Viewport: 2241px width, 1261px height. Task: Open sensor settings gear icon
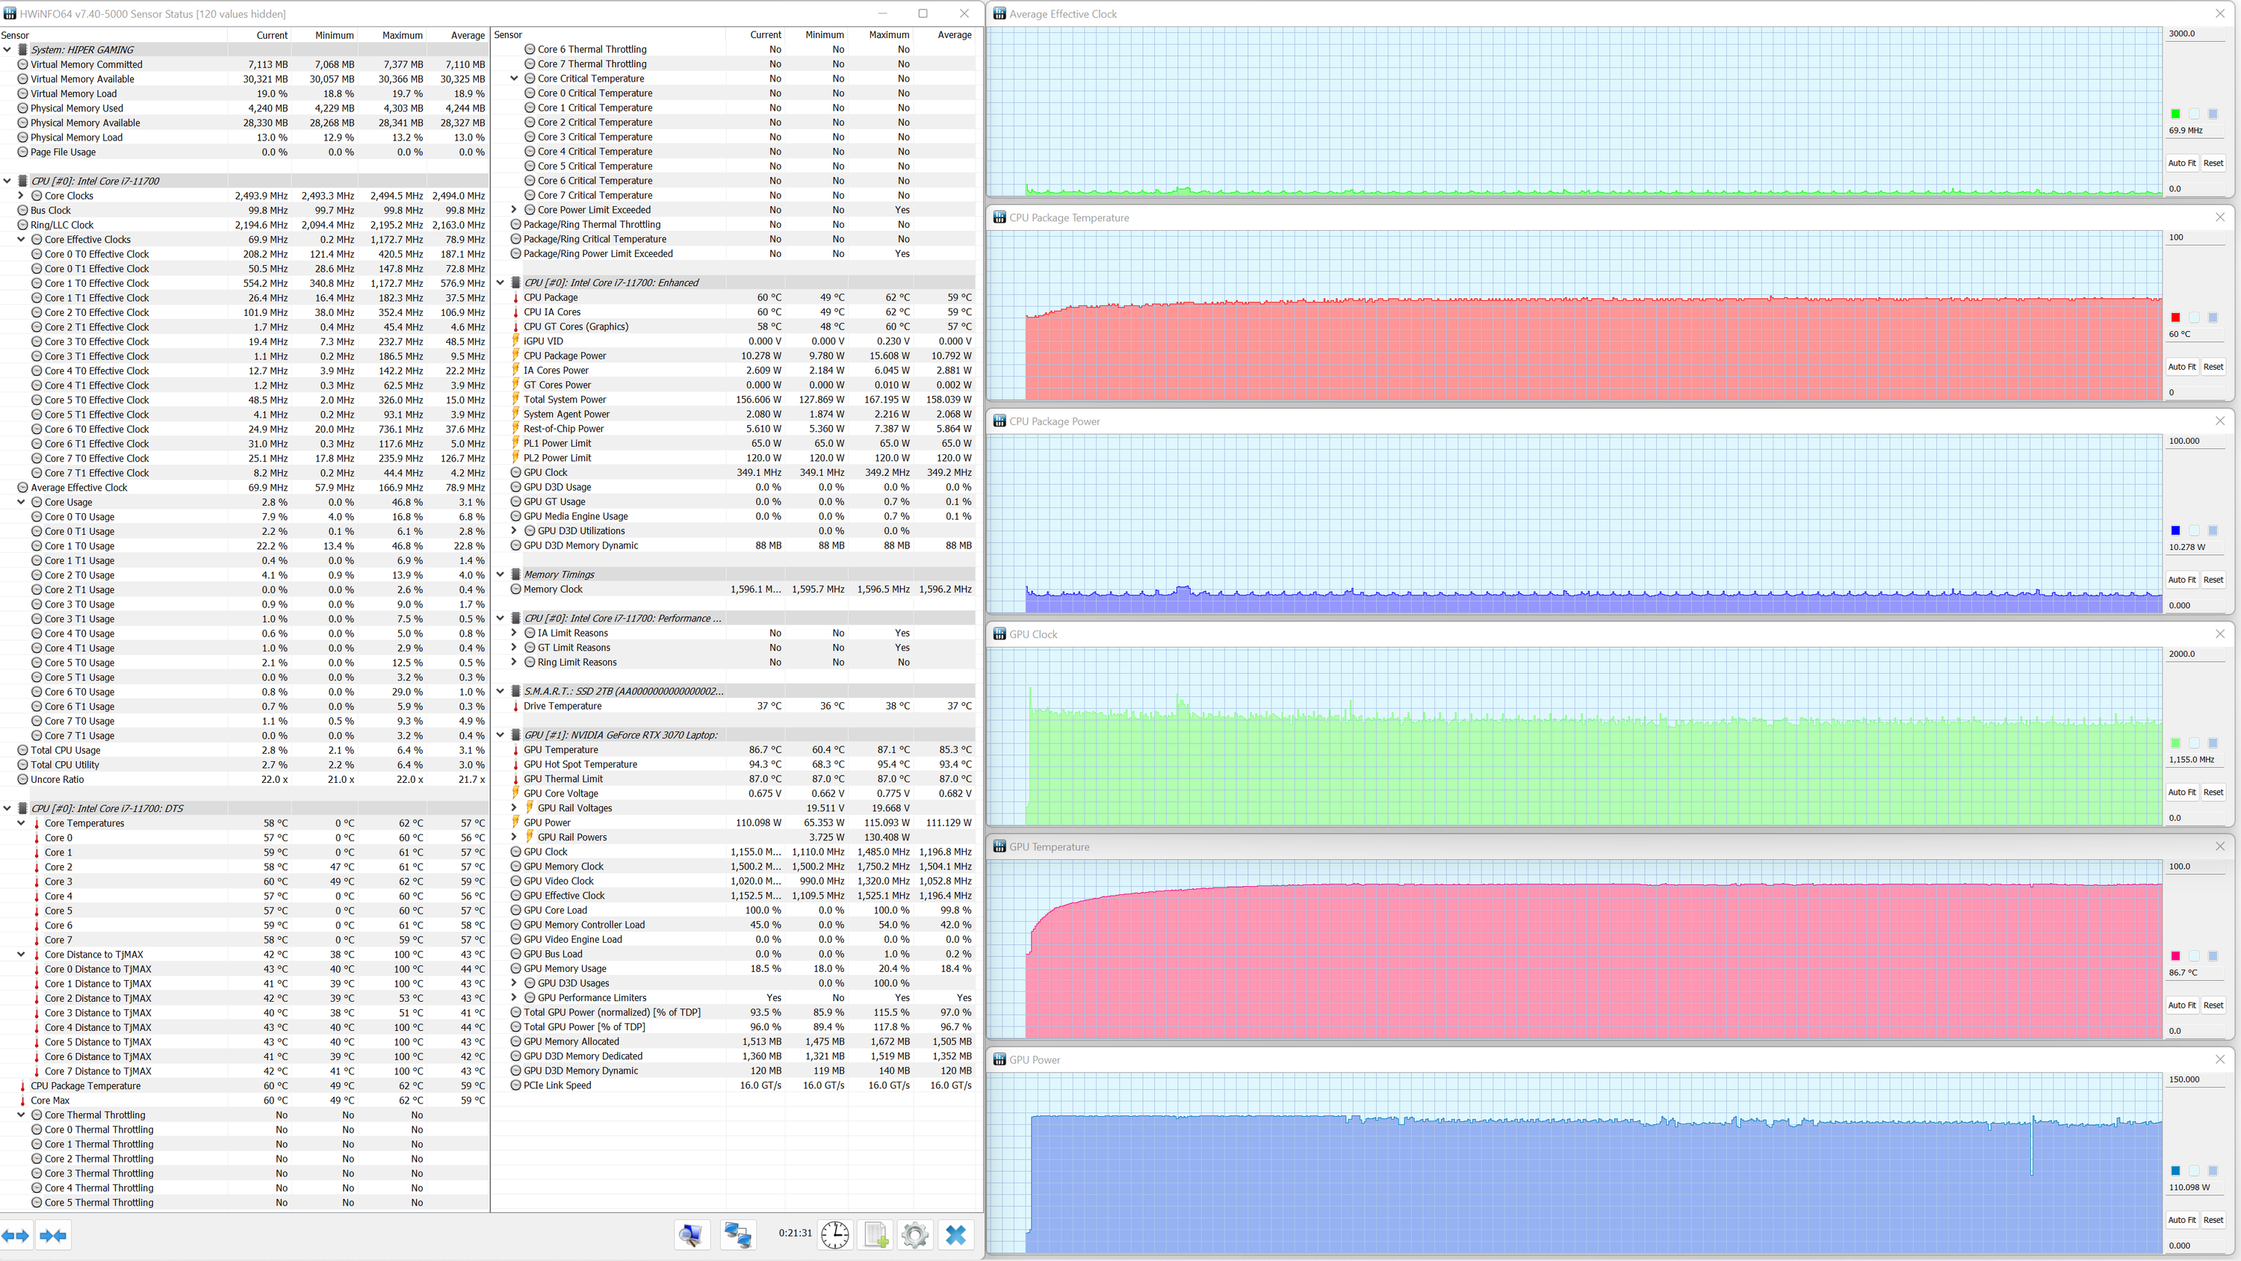click(x=914, y=1235)
